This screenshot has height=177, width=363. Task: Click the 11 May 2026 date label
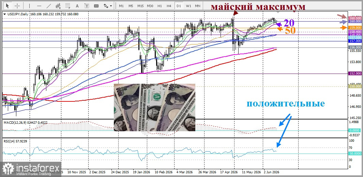251,172
